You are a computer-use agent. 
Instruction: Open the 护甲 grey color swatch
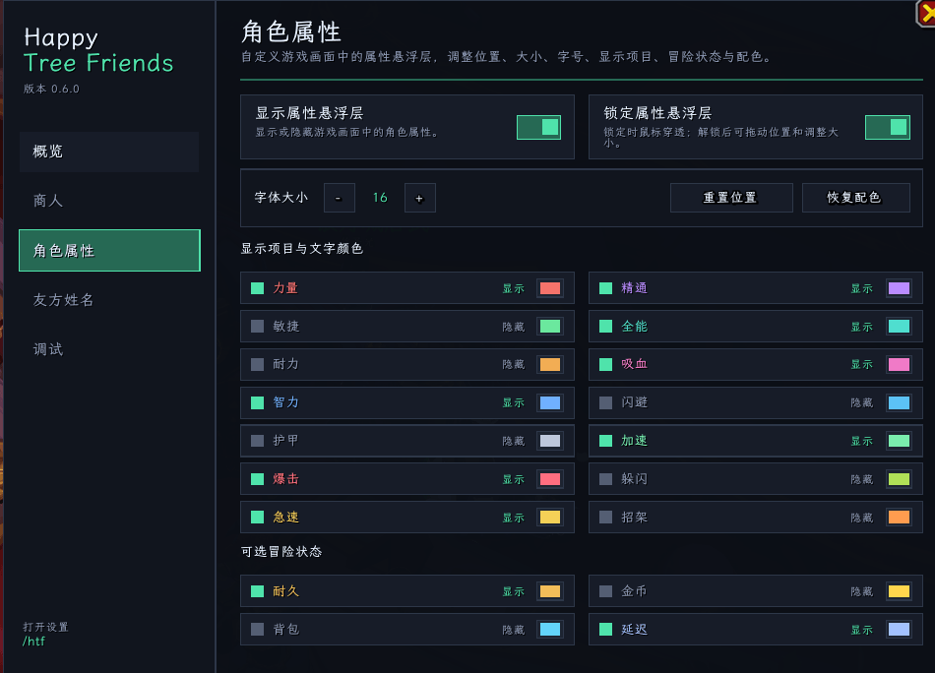550,441
